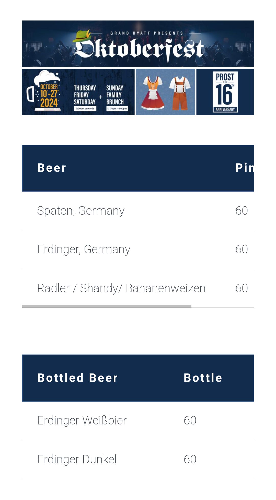Tap the Bottle column header
The height and width of the screenshot is (500, 276).
(x=203, y=378)
